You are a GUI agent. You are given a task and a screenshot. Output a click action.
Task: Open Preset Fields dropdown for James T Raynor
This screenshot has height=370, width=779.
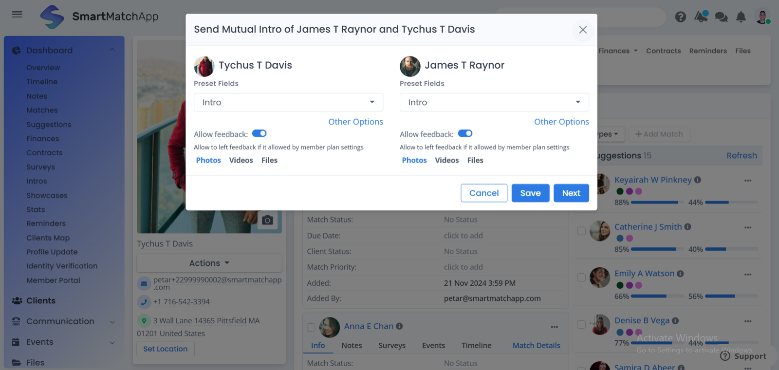click(494, 102)
